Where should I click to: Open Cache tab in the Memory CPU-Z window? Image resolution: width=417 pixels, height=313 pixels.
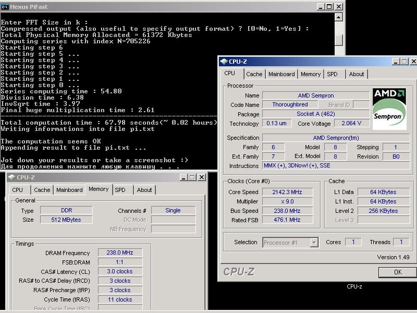coord(42,190)
